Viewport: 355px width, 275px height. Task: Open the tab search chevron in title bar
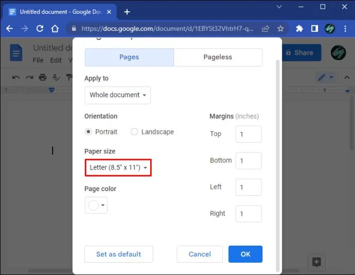pos(279,7)
